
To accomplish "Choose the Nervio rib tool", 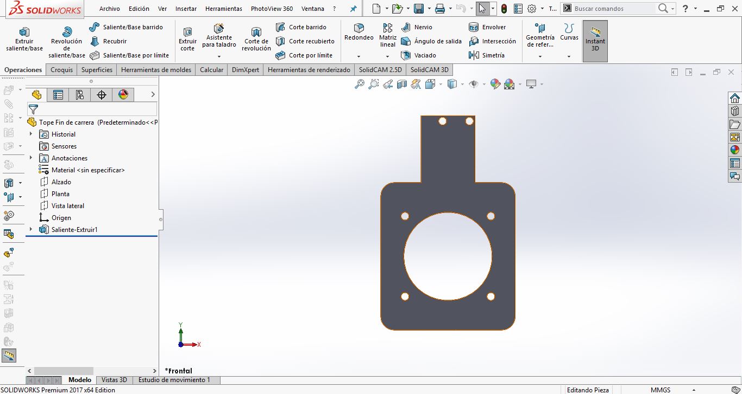I will [x=417, y=27].
